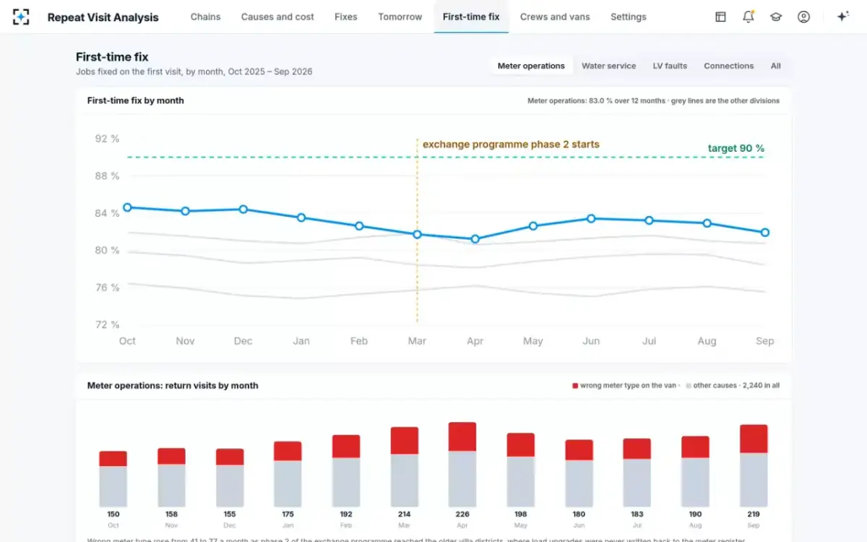Click the Nov data point on the blue line
This screenshot has width=867, height=542.
tap(186, 211)
